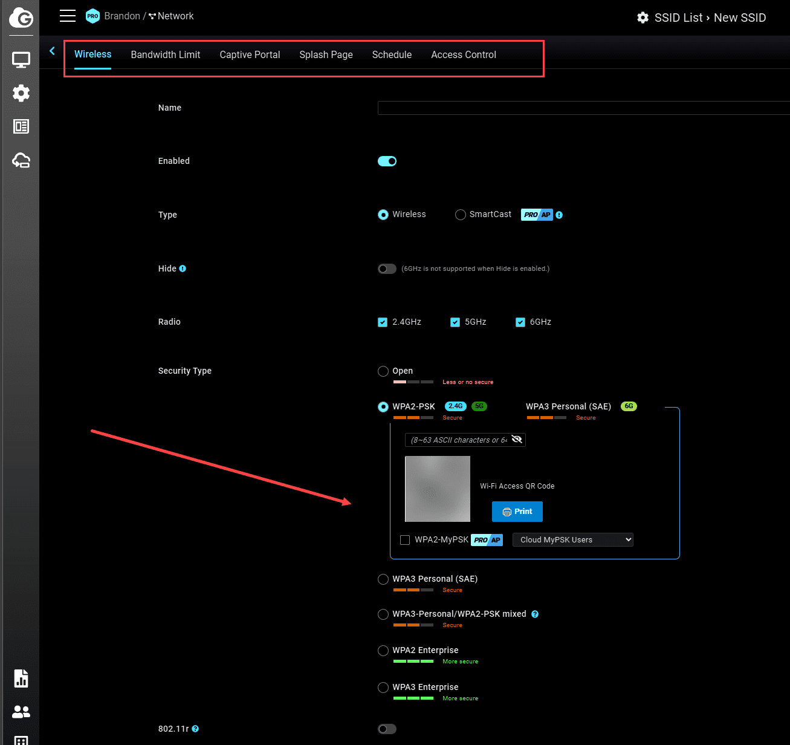Click the cloud icon in the sidebar
Image resolution: width=790 pixels, height=745 pixels.
(21, 160)
